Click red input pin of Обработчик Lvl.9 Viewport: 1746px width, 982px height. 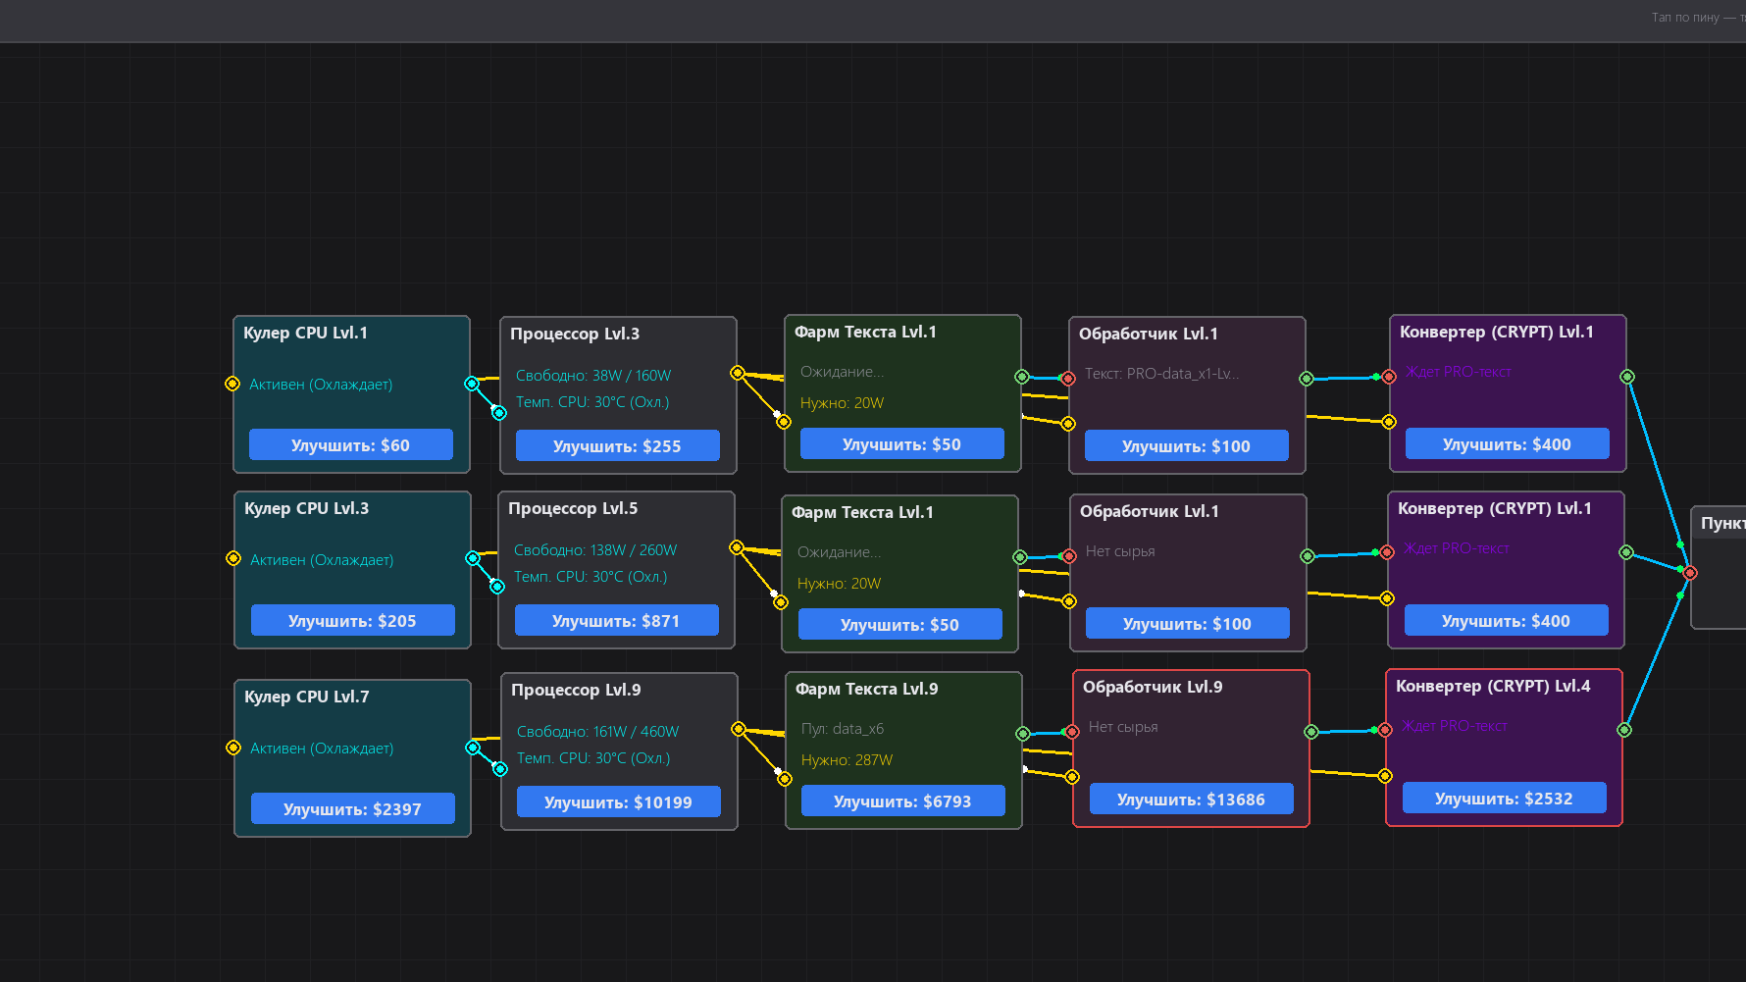(1072, 732)
